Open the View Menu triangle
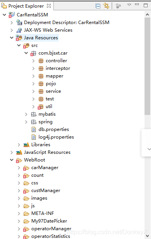The width and height of the screenshot is (151, 239). click(129, 5)
